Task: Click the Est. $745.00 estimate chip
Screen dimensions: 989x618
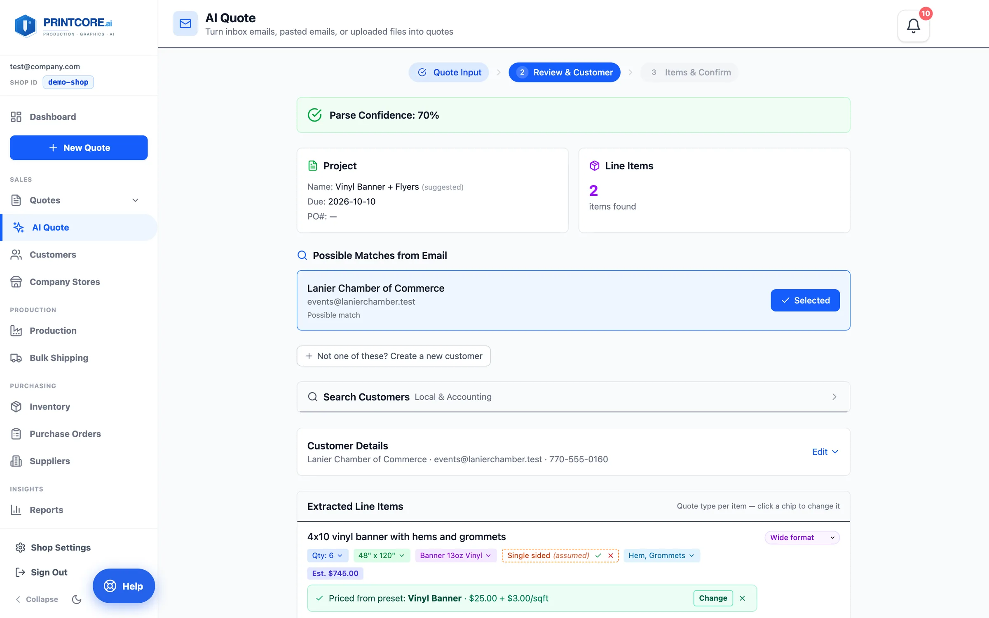Action: coord(335,573)
